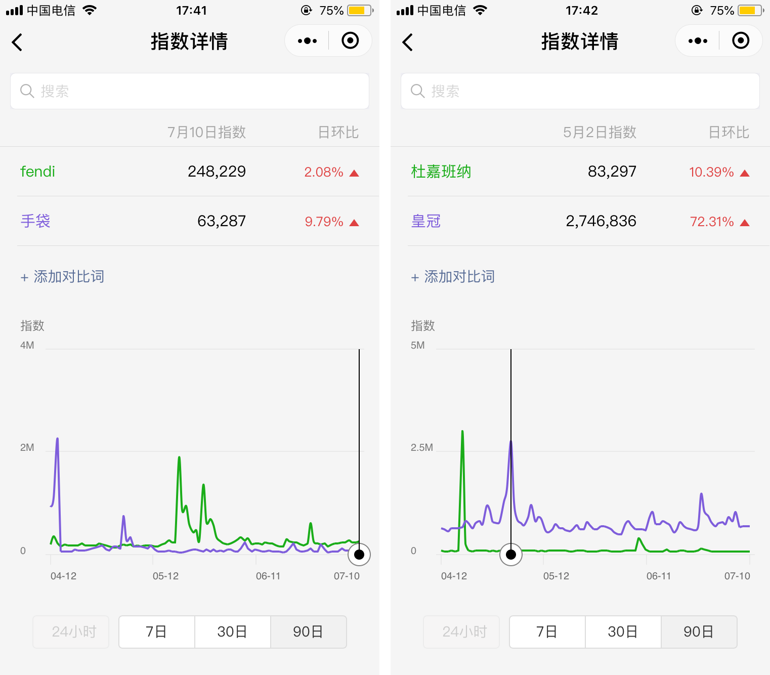770x675 pixels.
Task: Select the 杜嘉班纳 keyword
Action: click(441, 172)
